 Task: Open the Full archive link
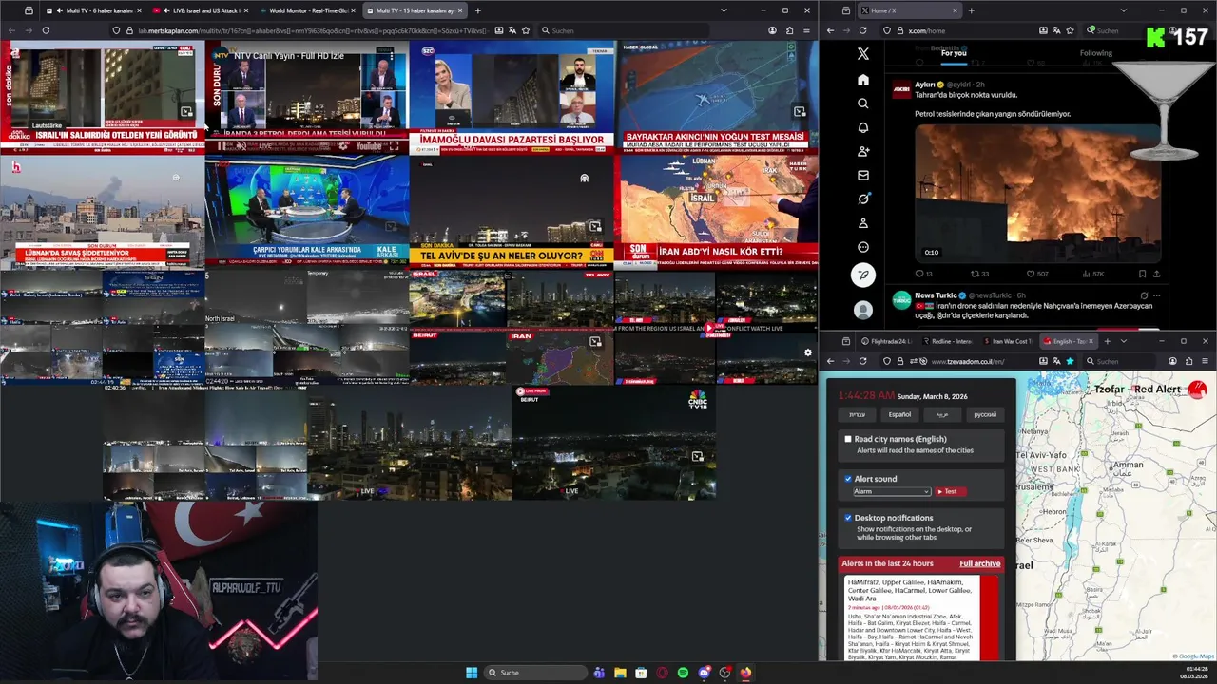(979, 563)
